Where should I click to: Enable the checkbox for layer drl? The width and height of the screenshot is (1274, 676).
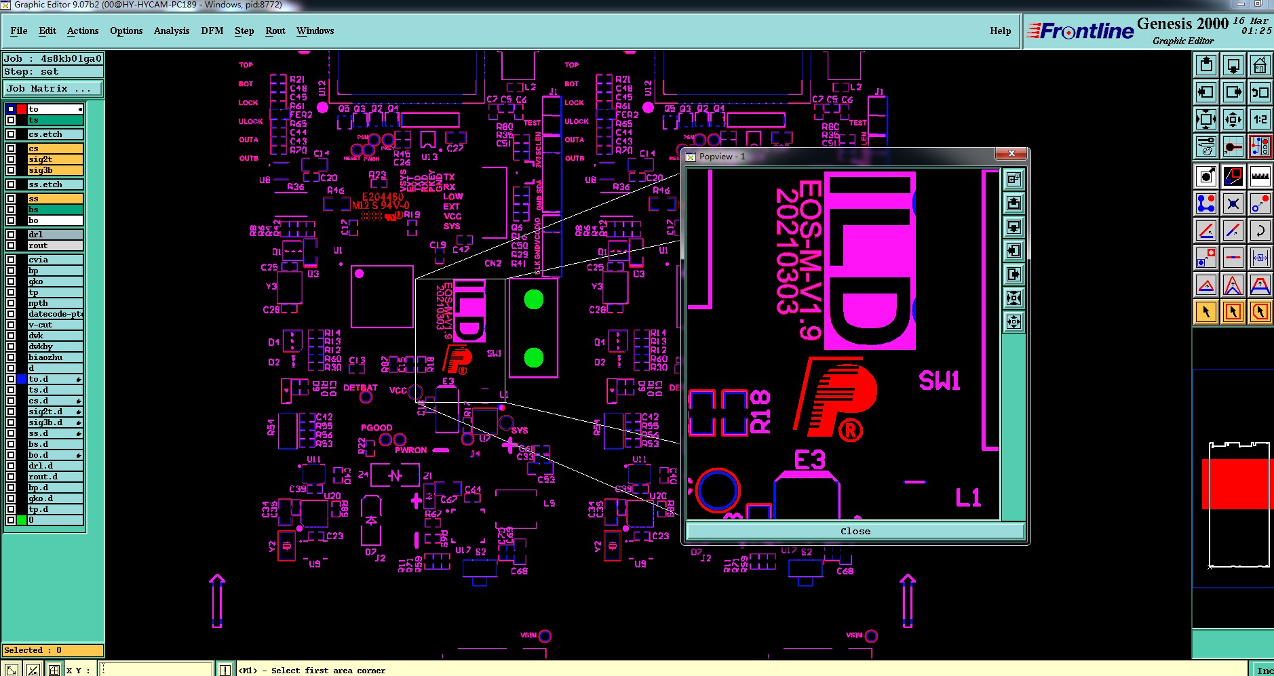[11, 235]
